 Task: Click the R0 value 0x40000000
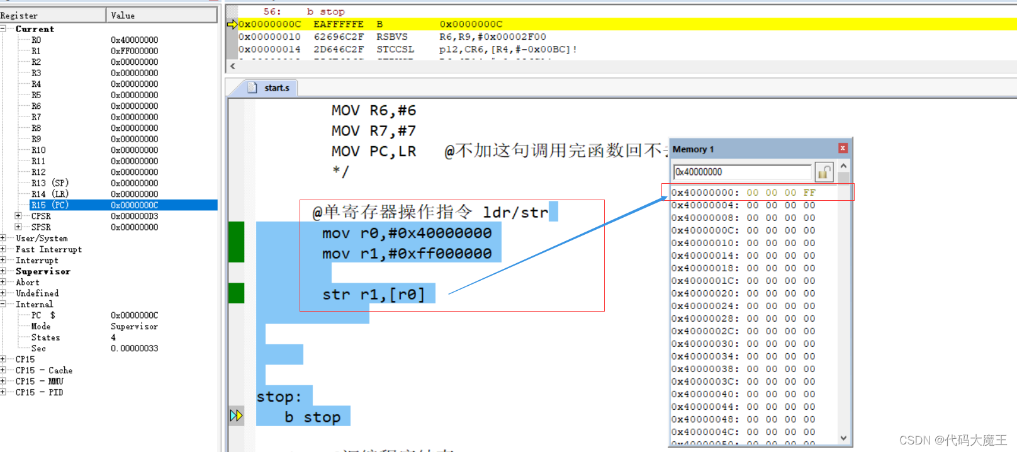click(x=135, y=40)
